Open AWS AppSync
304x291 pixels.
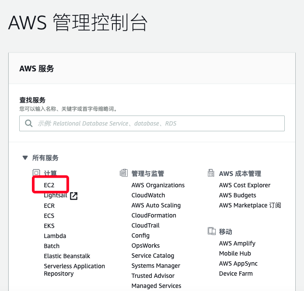(x=238, y=263)
